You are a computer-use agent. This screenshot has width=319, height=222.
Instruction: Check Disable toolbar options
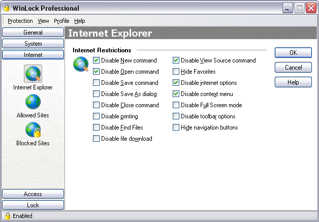(176, 116)
